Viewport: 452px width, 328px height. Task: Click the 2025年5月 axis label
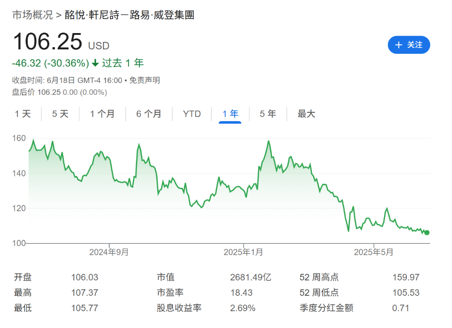[373, 252]
